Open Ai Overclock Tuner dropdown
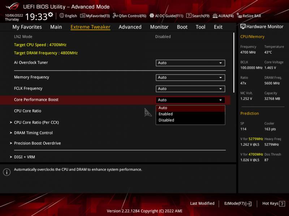 [190, 63]
